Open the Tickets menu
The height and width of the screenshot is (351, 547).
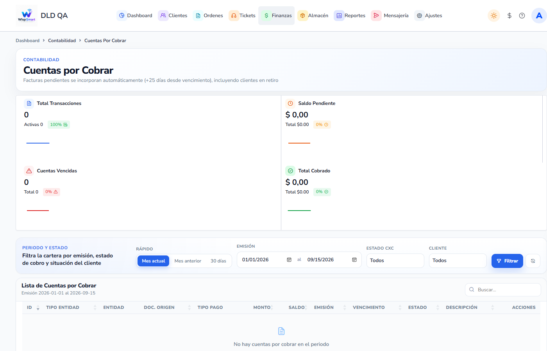tap(243, 16)
